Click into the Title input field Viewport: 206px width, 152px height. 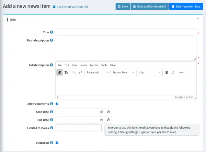click(x=126, y=32)
